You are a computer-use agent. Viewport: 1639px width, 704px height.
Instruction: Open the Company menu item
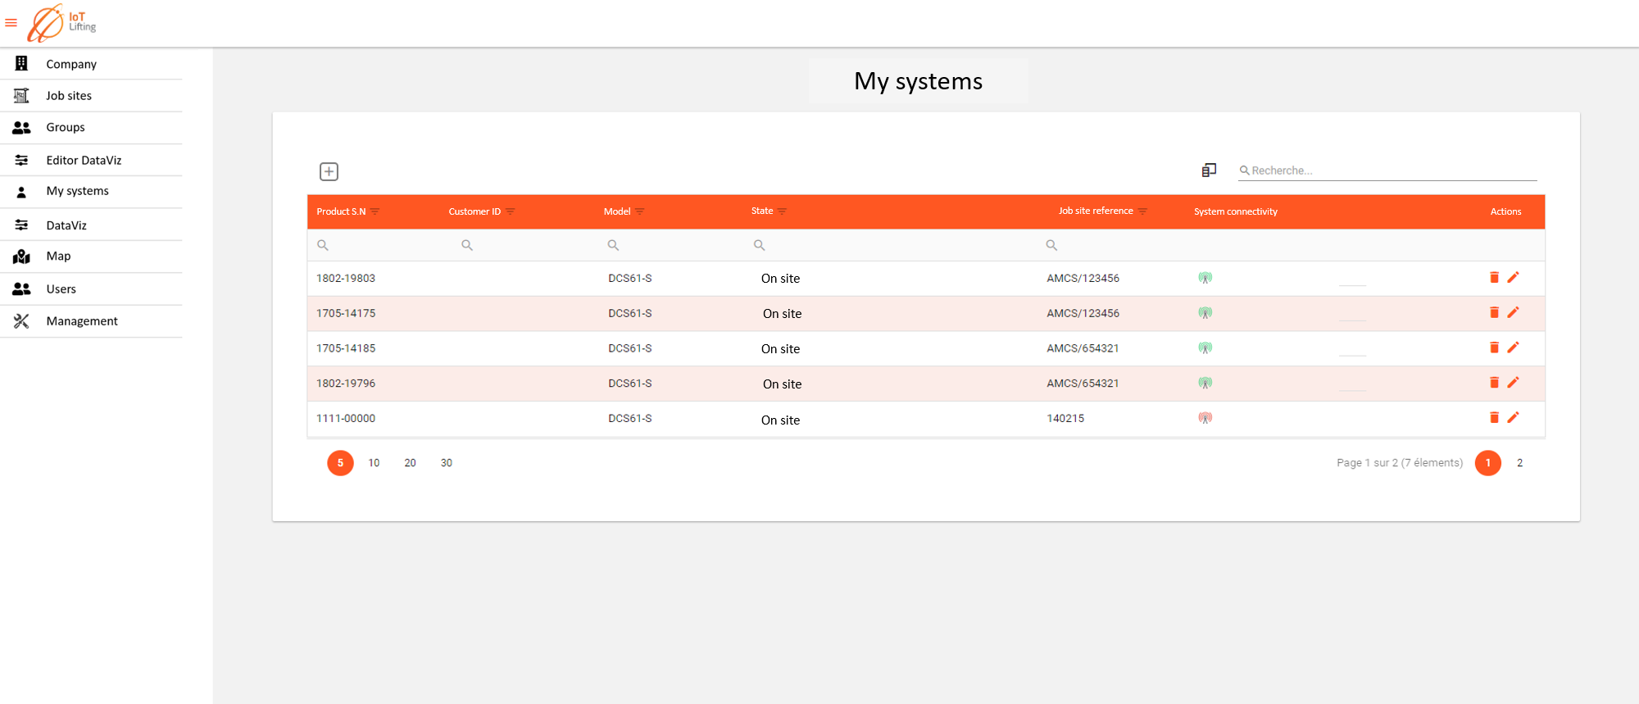pyautogui.click(x=71, y=64)
